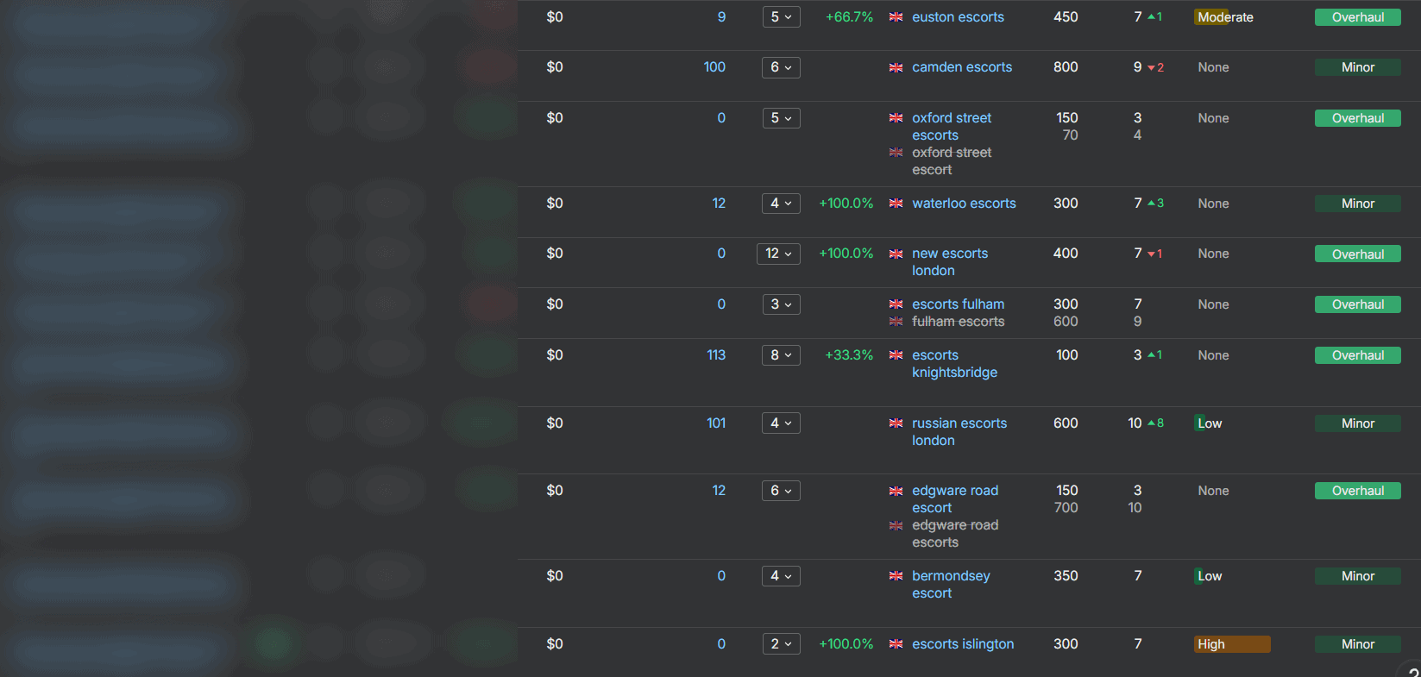Click UK flag beside camden escorts
Image resolution: width=1421 pixels, height=677 pixels.
[896, 67]
